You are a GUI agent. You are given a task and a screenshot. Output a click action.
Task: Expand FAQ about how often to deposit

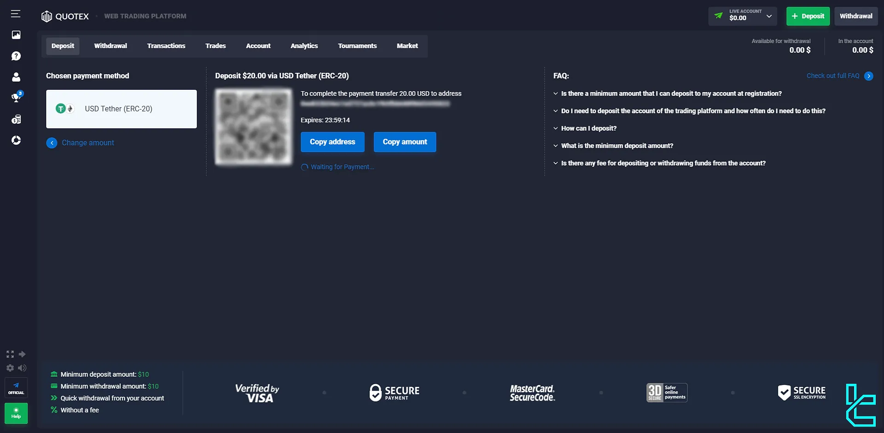pos(689,111)
